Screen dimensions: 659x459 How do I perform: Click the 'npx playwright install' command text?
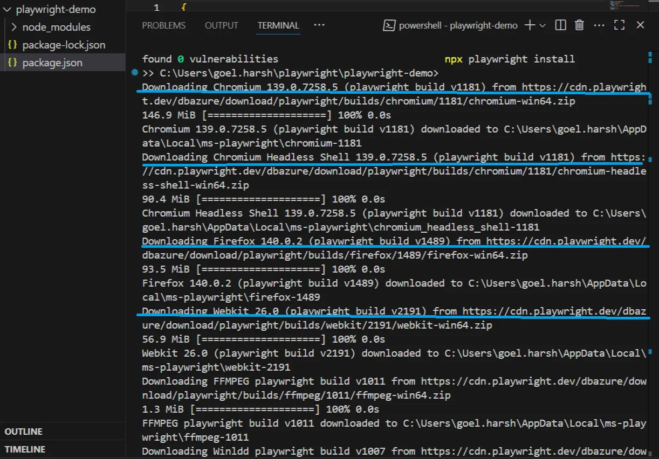(x=510, y=59)
